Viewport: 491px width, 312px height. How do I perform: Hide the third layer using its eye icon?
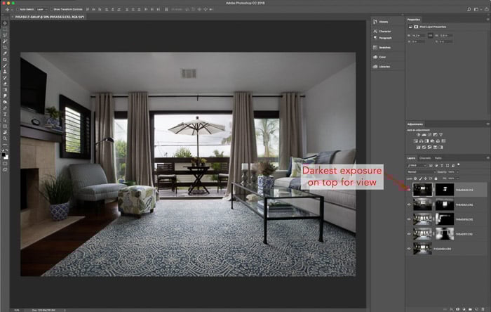[409, 219]
